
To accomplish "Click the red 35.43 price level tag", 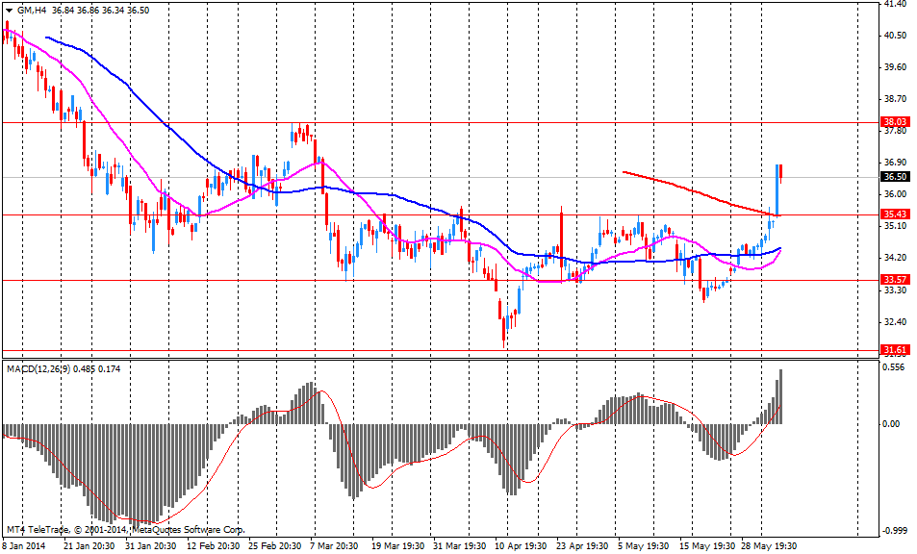I will pos(895,214).
